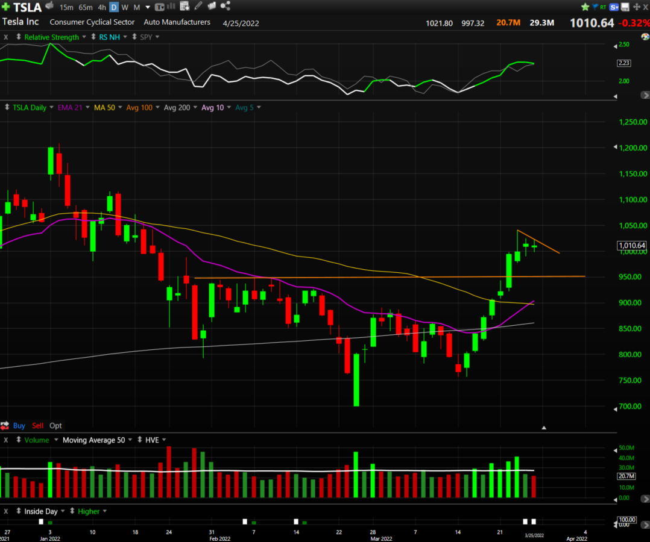Open the Avg 10 dropdown
The width and height of the screenshot is (650, 542).
coord(229,107)
